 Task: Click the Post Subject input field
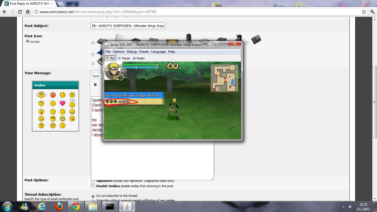128,26
